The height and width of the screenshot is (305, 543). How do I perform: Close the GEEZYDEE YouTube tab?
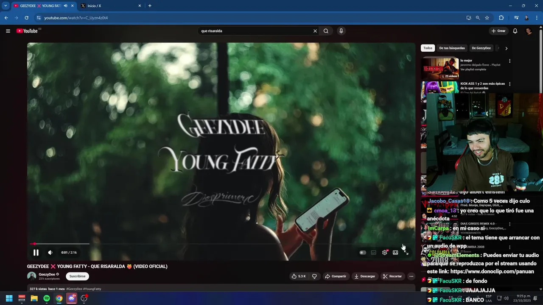tap(72, 6)
